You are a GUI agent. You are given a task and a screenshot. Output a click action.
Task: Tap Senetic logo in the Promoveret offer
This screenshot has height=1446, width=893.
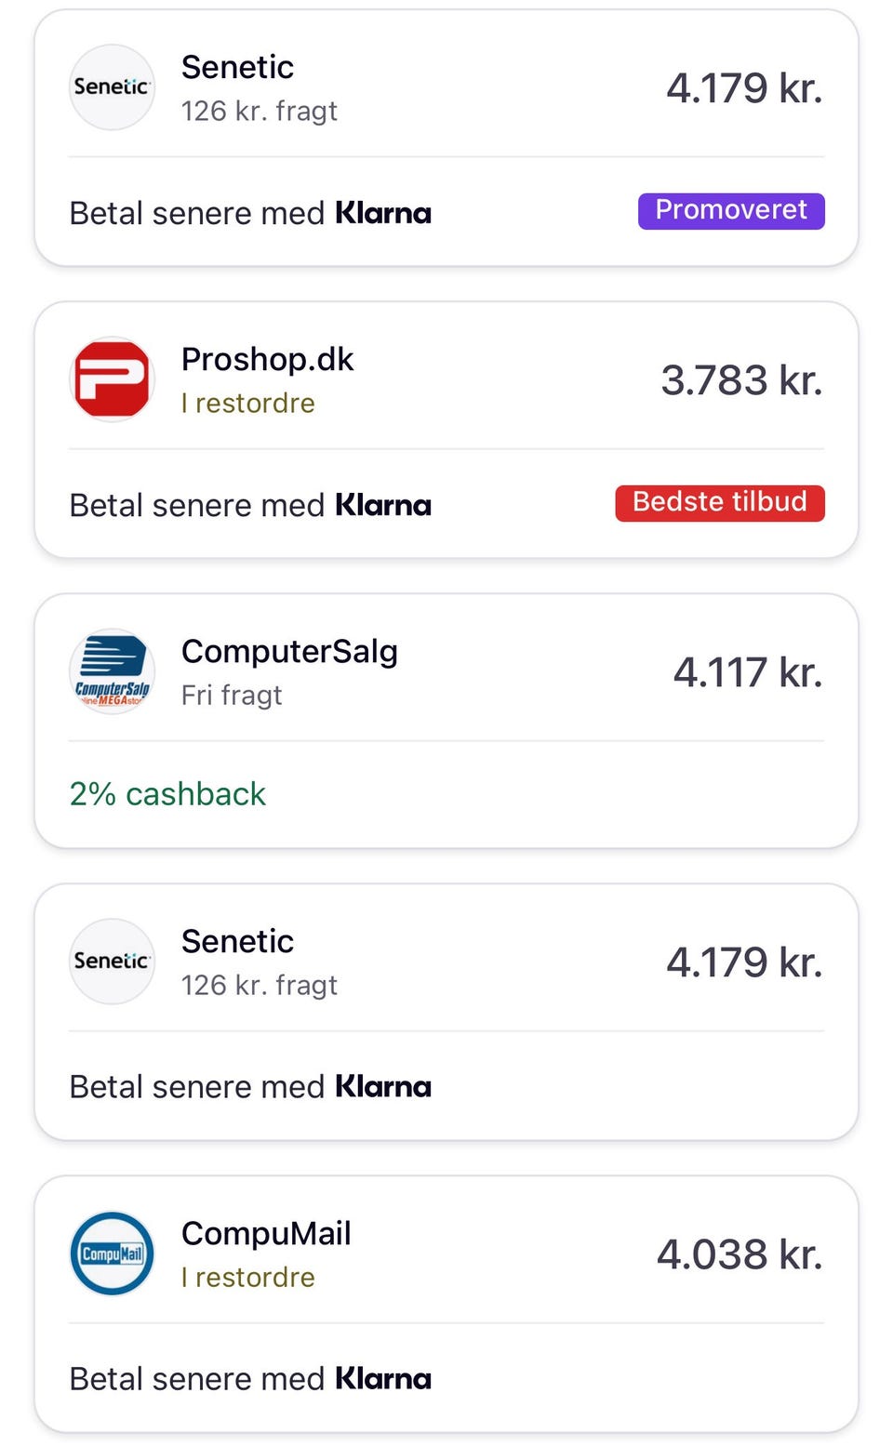coord(112,87)
